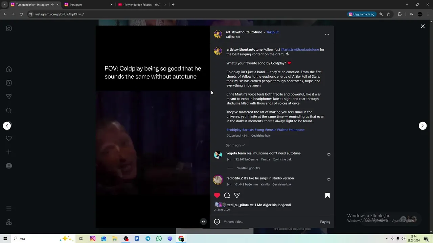Open Windows Start menu
This screenshot has width=433, height=243.
tap(5, 239)
